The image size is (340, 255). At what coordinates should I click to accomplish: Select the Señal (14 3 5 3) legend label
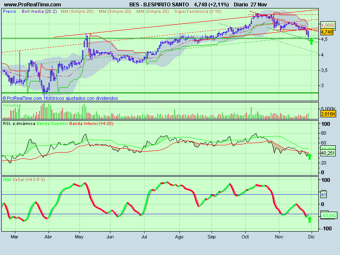[28, 179]
